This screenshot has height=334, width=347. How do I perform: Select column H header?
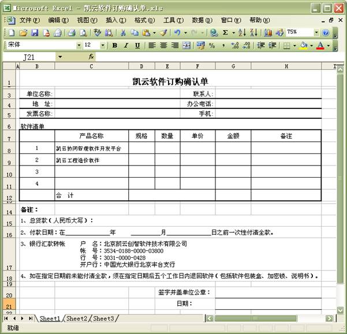[x=286, y=66]
